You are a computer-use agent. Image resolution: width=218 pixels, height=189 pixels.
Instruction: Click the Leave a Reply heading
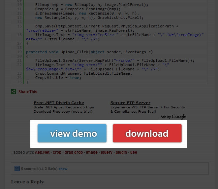[27, 182]
